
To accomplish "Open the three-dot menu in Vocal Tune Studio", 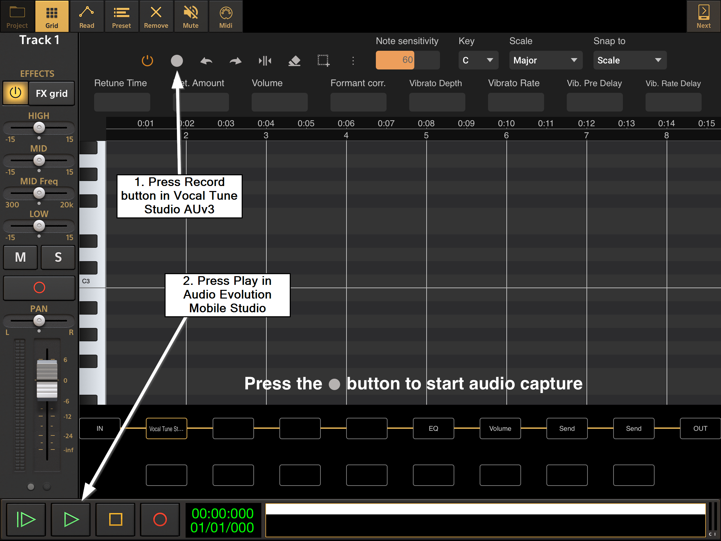I will 353,61.
